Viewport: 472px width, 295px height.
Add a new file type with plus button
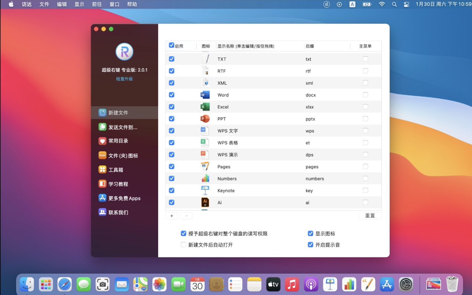(x=172, y=216)
